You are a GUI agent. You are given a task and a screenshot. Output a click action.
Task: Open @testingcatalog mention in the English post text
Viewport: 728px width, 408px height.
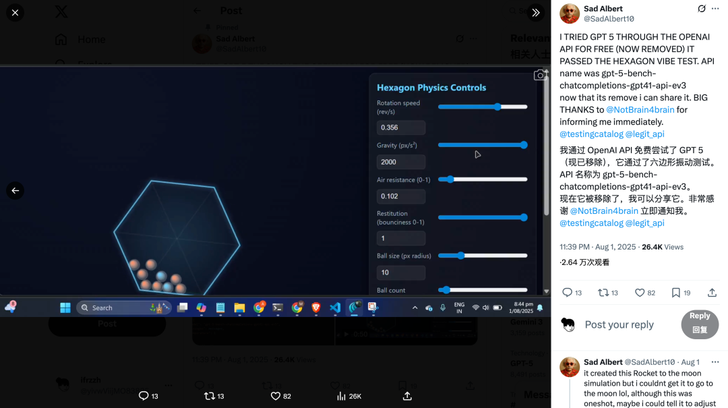[592, 134]
